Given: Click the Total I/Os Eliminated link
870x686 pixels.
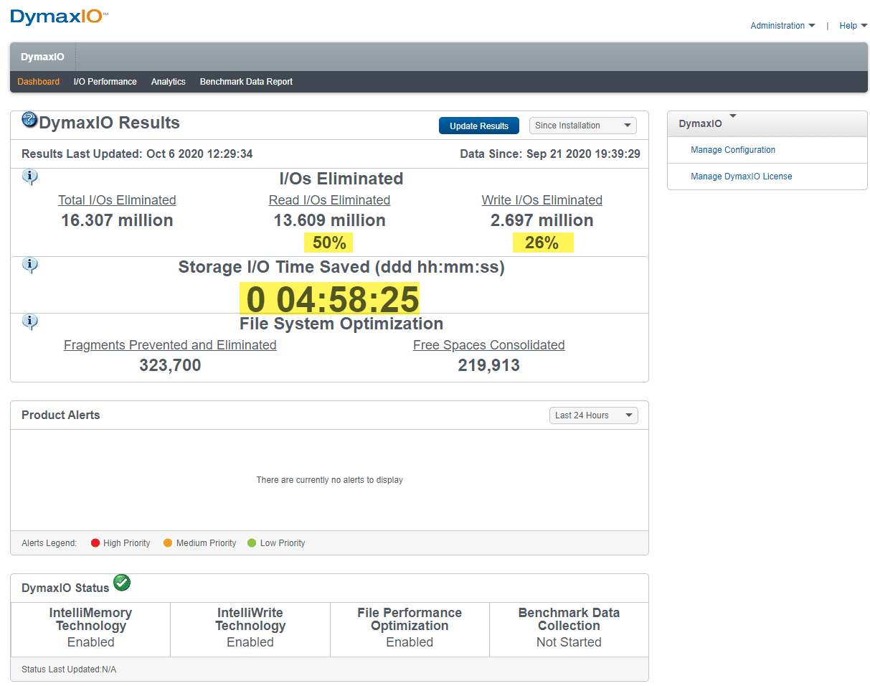Looking at the screenshot, I should [x=117, y=200].
